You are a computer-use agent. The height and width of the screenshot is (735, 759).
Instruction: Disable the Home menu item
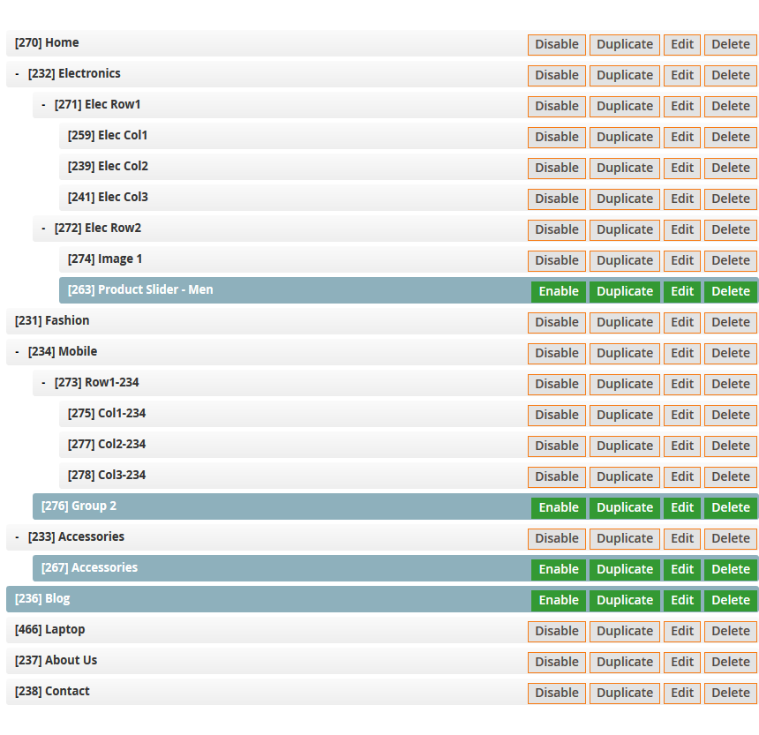tap(556, 44)
